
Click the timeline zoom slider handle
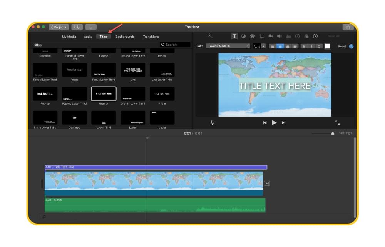click(333, 134)
